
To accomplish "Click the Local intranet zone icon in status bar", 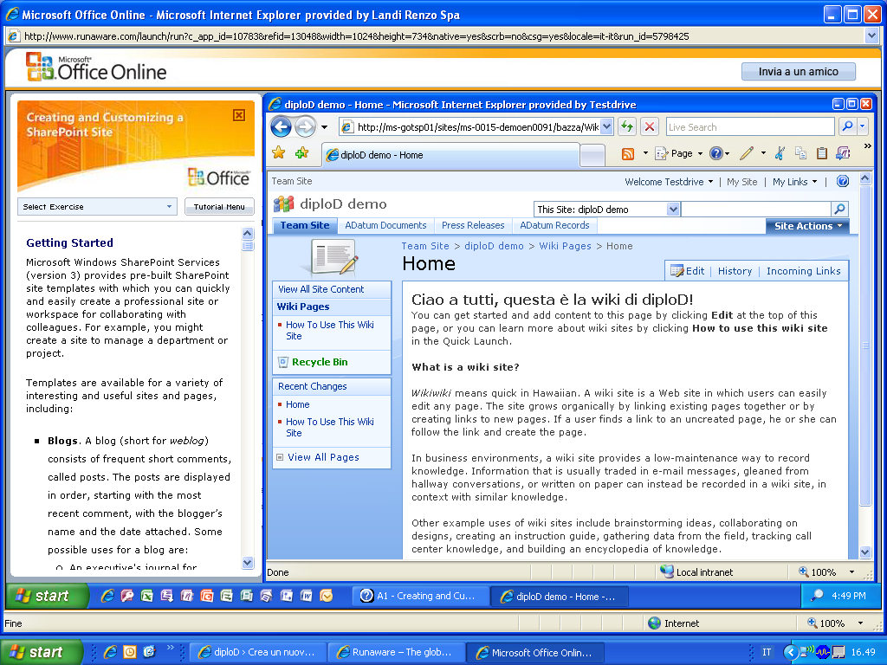I will [x=667, y=571].
